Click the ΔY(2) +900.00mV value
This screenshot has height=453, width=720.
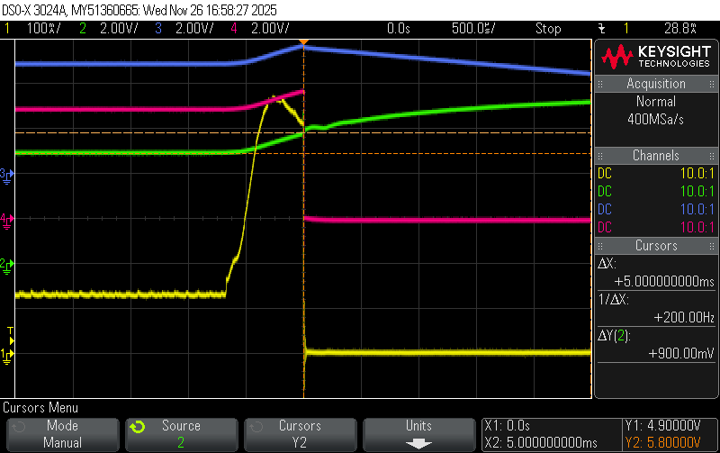681,353
